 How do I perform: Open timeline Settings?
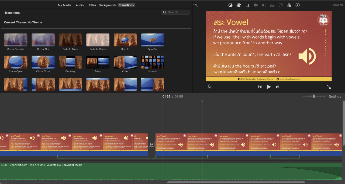pos(335,96)
